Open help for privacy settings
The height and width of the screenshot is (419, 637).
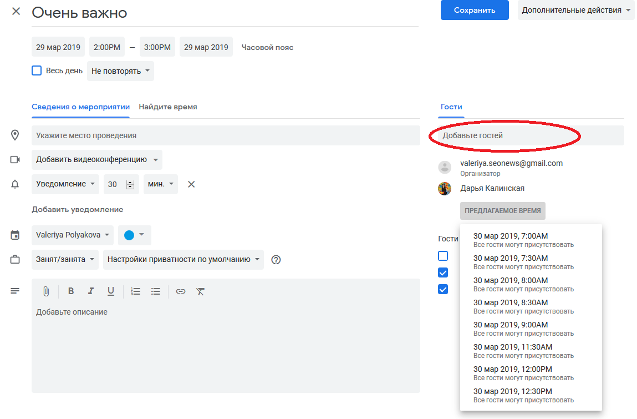[x=276, y=260]
